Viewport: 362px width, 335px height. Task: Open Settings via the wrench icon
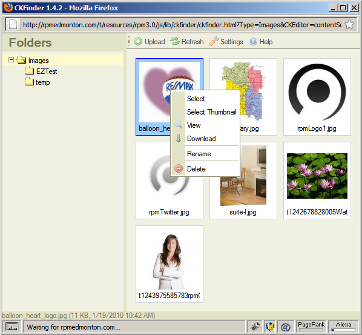pyautogui.click(x=214, y=41)
